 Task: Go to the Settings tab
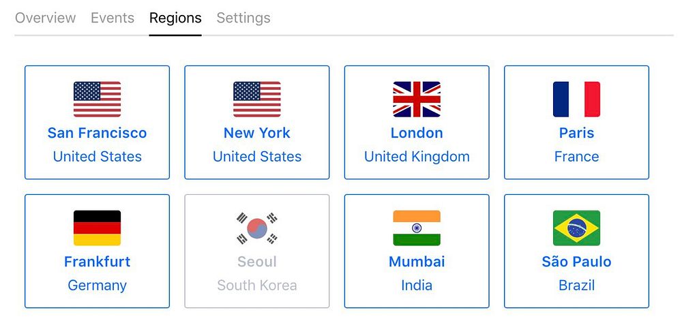point(243,18)
